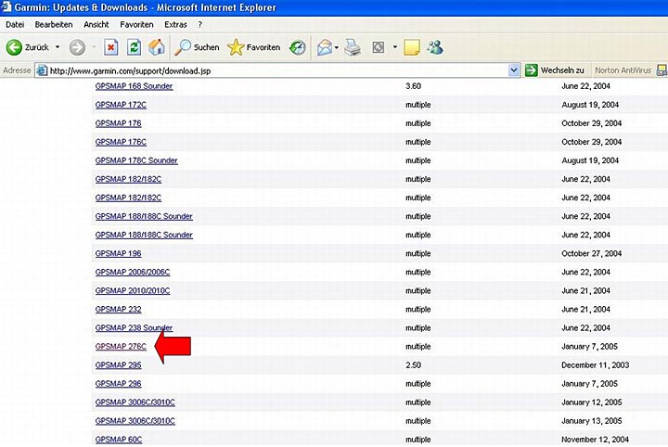
Task: Open the GPSMAP 60C link
Action: (x=119, y=439)
